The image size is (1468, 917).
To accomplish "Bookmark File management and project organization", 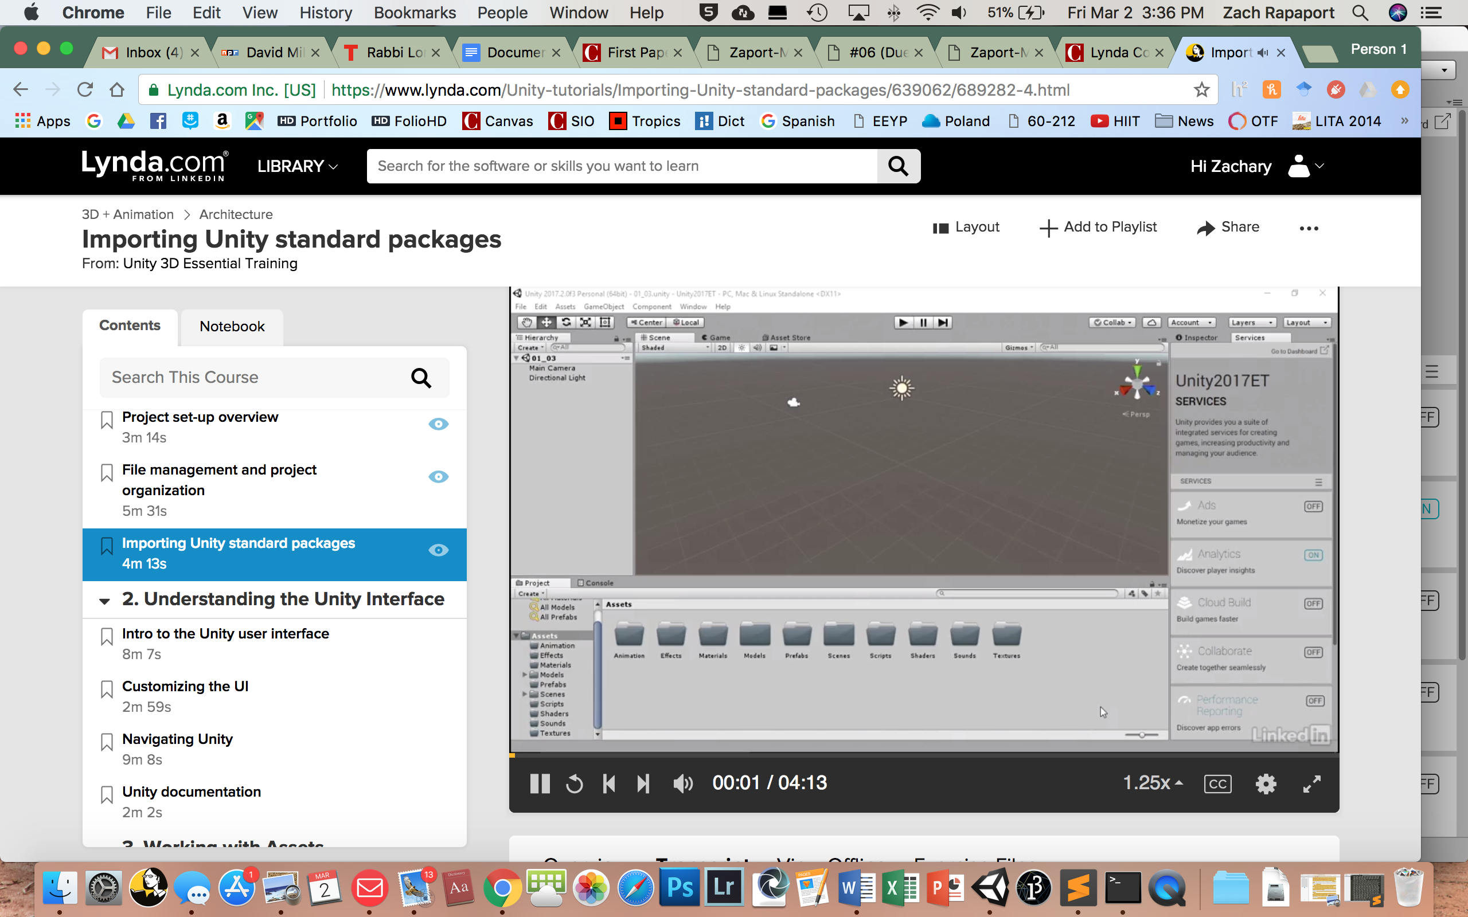I will [x=107, y=472].
